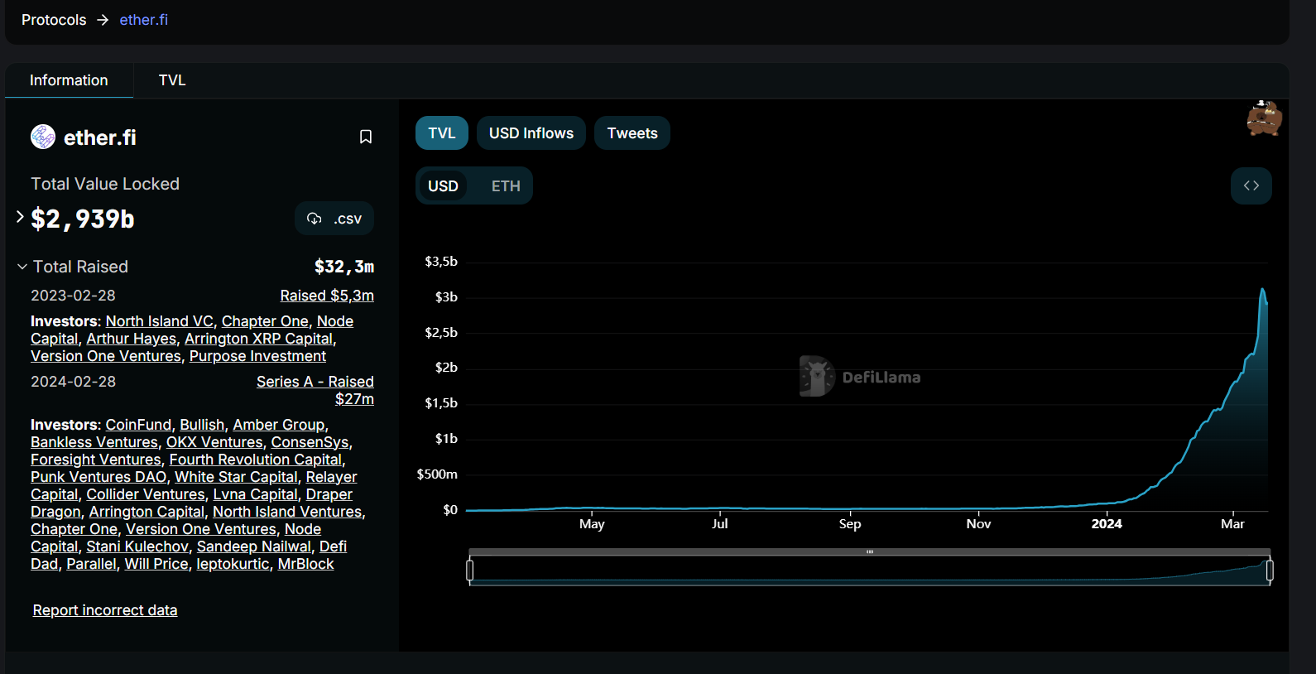This screenshot has height=674, width=1316.
Task: Enable the TVL chart toggle
Action: [442, 133]
